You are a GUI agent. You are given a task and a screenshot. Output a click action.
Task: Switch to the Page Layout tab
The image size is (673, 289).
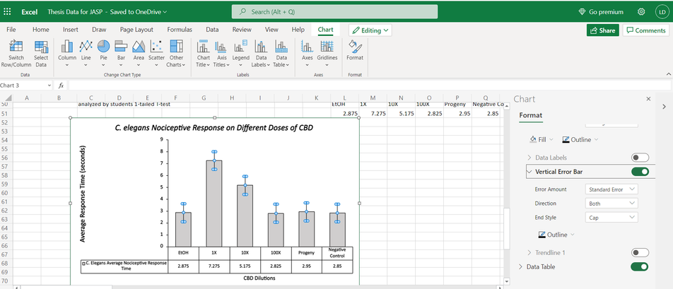click(x=136, y=30)
